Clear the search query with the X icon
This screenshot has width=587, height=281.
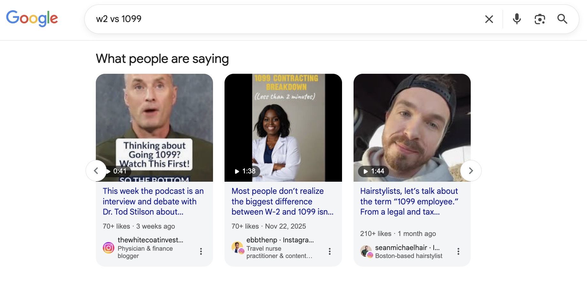489,19
